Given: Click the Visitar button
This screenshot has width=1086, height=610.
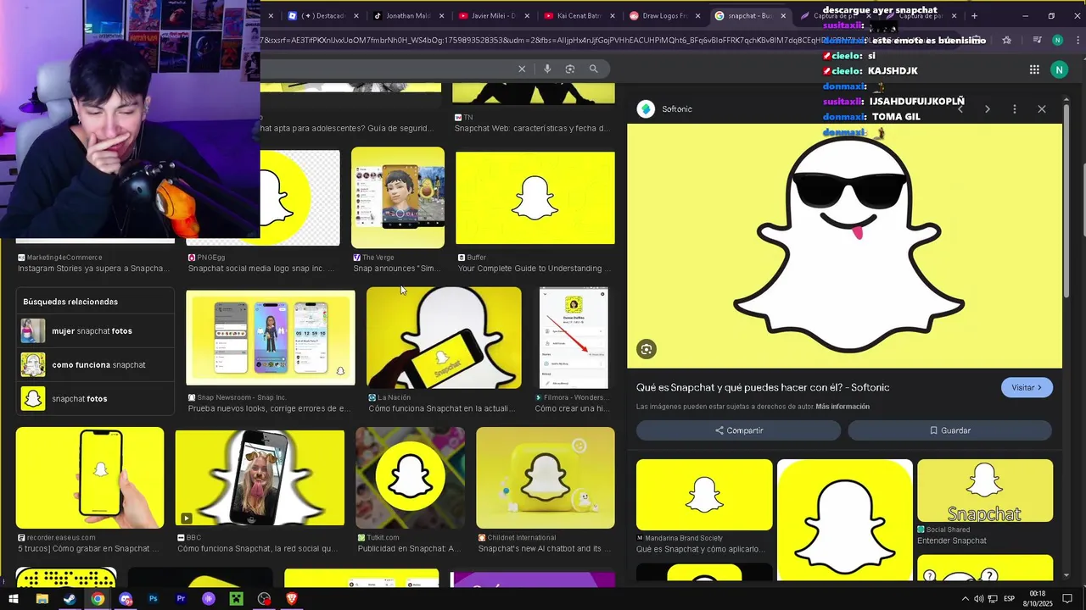Looking at the screenshot, I should [1027, 387].
